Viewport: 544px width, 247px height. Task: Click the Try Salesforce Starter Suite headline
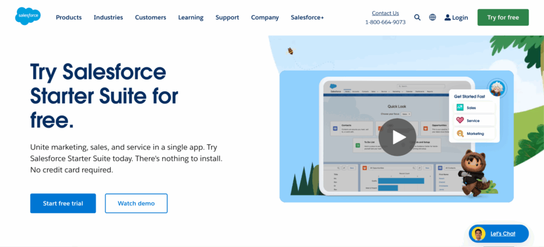pyautogui.click(x=104, y=96)
